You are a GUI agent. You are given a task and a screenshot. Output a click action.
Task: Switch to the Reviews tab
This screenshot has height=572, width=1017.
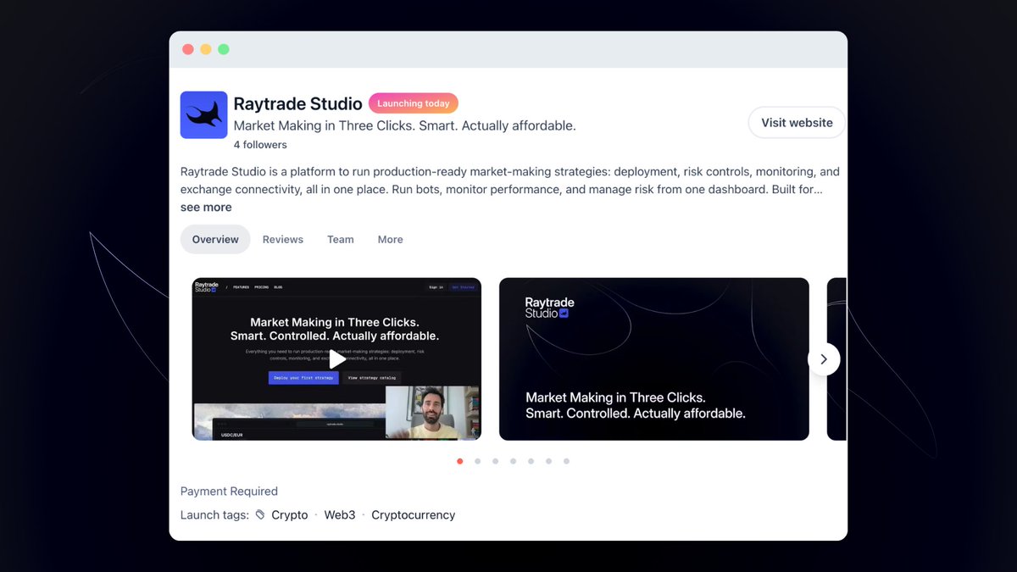point(282,239)
